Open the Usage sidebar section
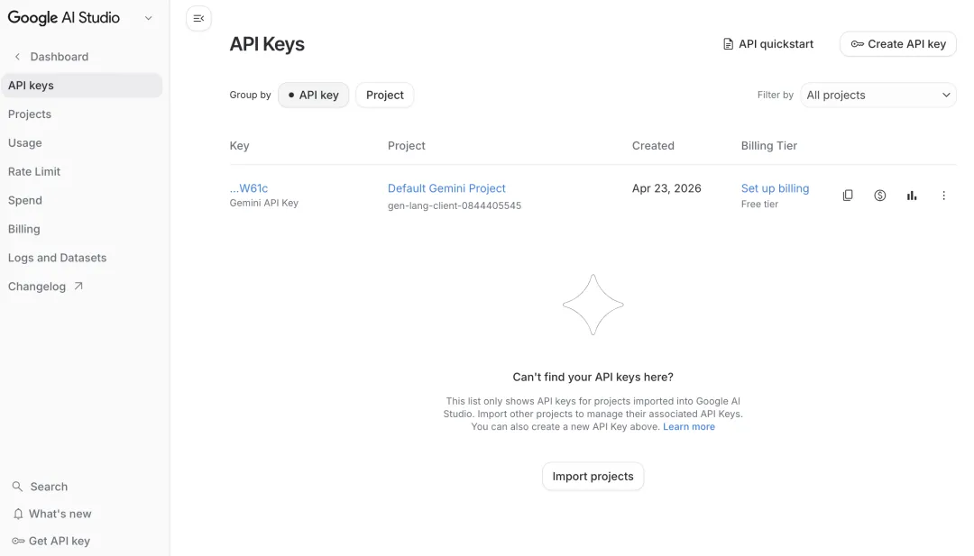The width and height of the screenshot is (974, 556). pyautogui.click(x=25, y=142)
